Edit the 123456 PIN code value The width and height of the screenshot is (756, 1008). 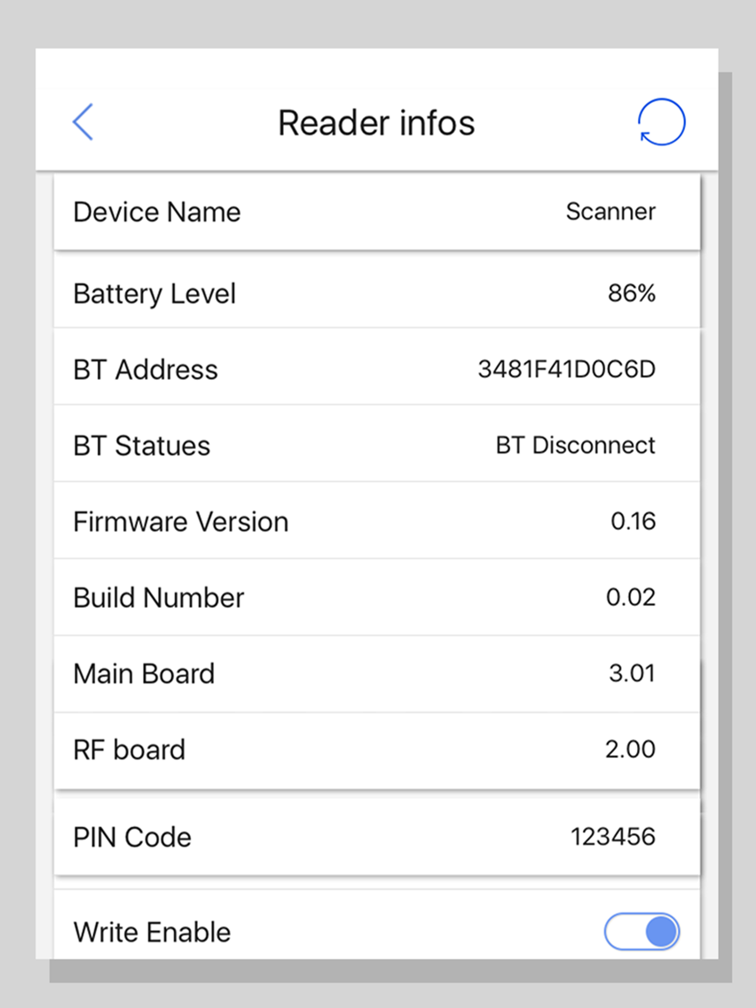[x=612, y=837]
